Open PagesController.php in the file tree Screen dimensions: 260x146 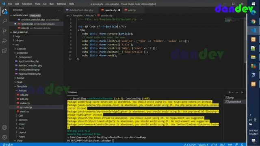[x=30, y=74]
